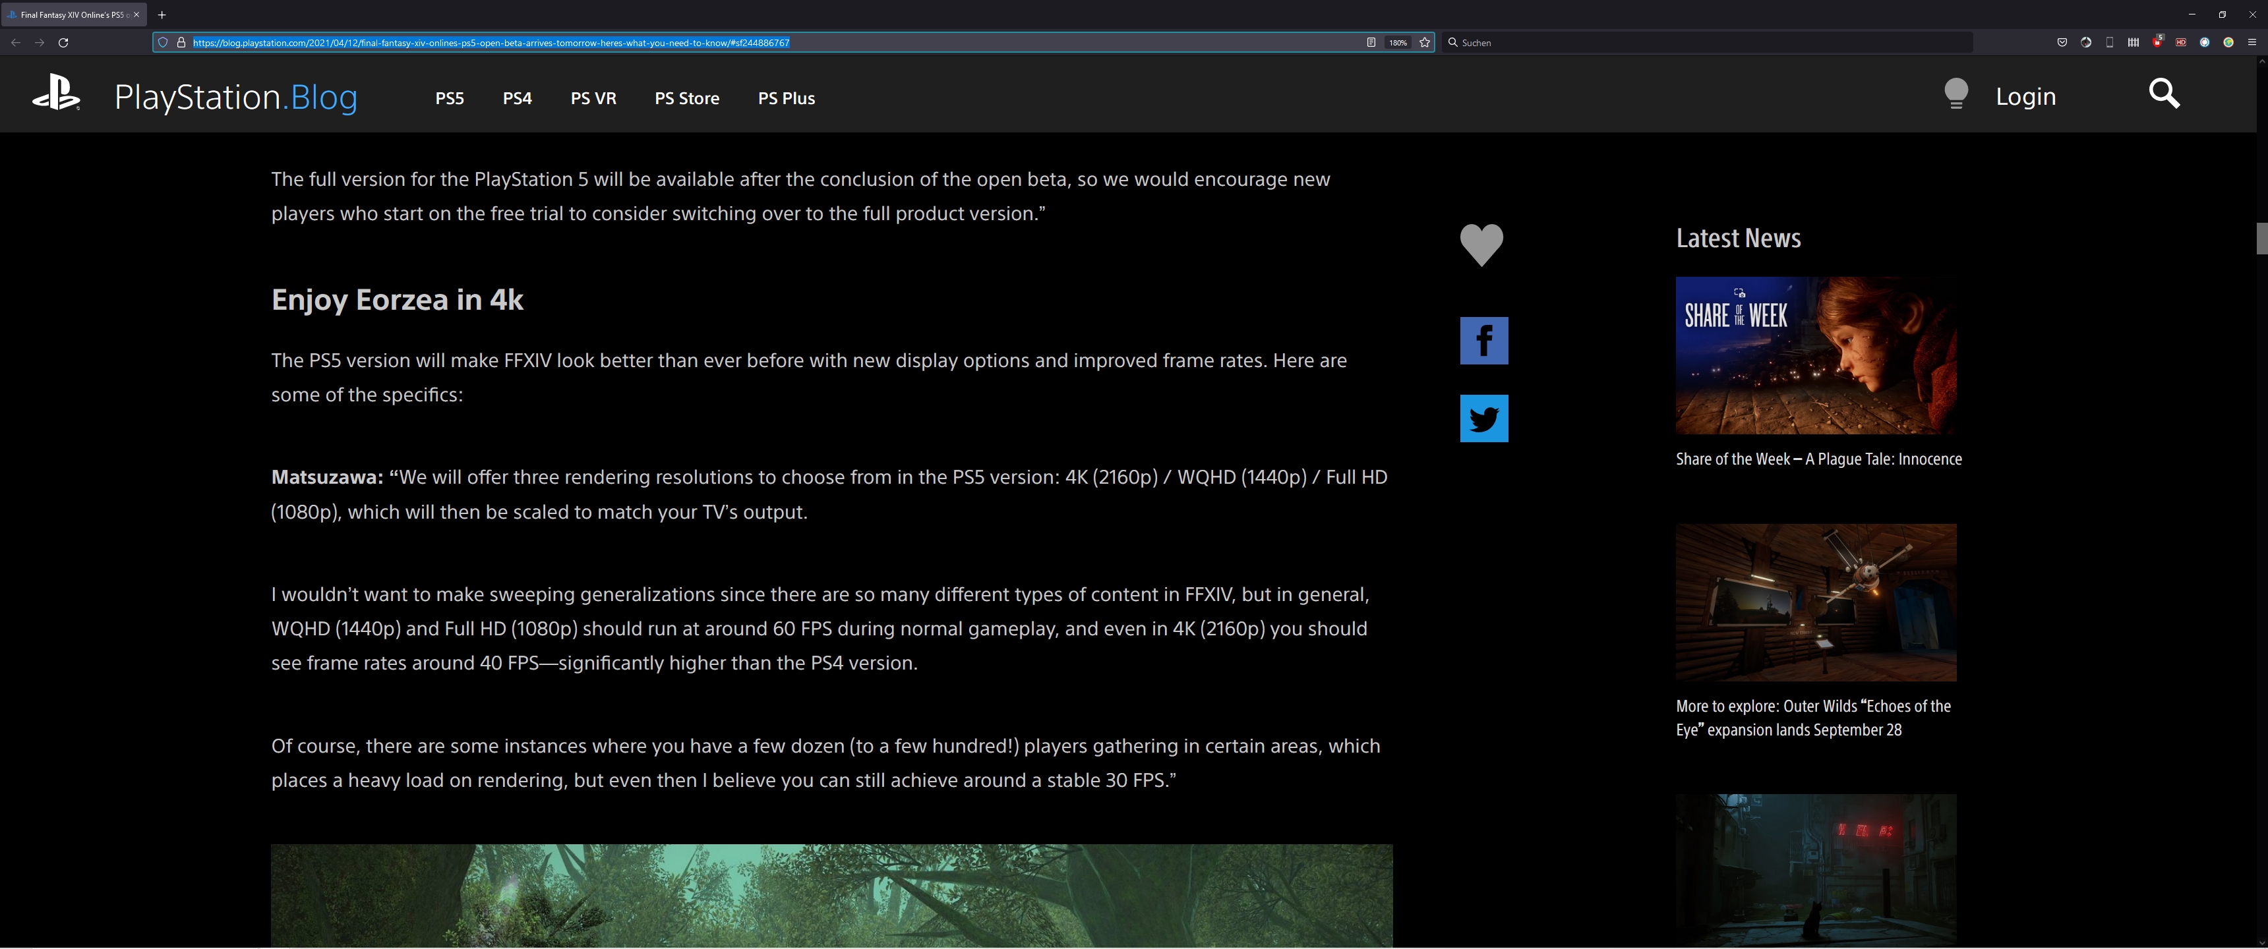Open a new browser tab
This screenshot has width=2268, height=949.
[x=162, y=15]
